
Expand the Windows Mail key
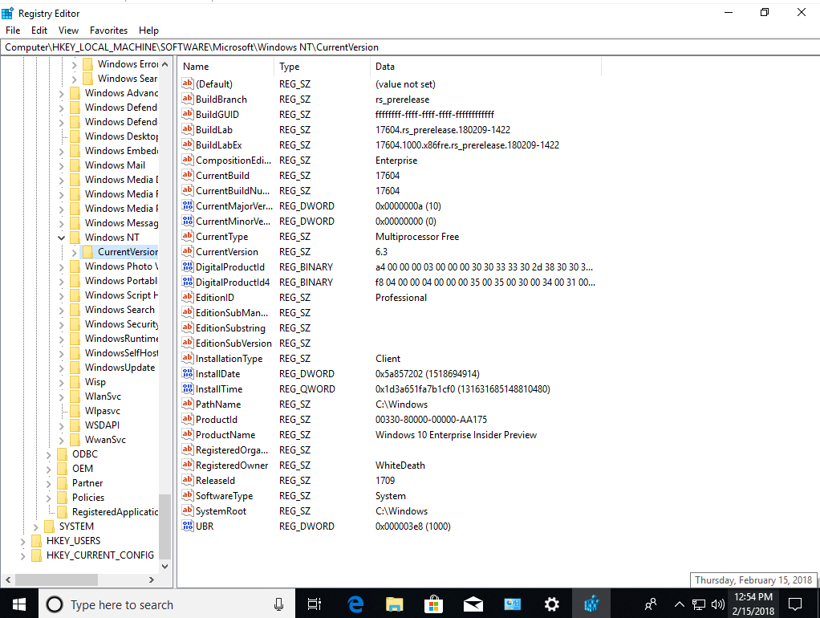tap(61, 165)
